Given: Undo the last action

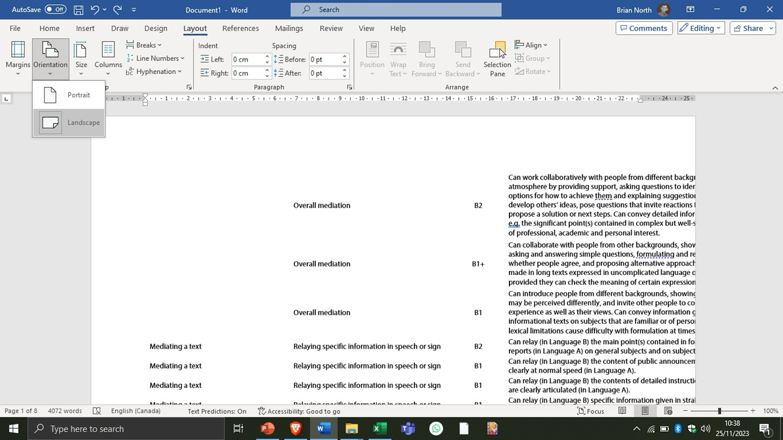Looking at the screenshot, I should click(x=95, y=10).
